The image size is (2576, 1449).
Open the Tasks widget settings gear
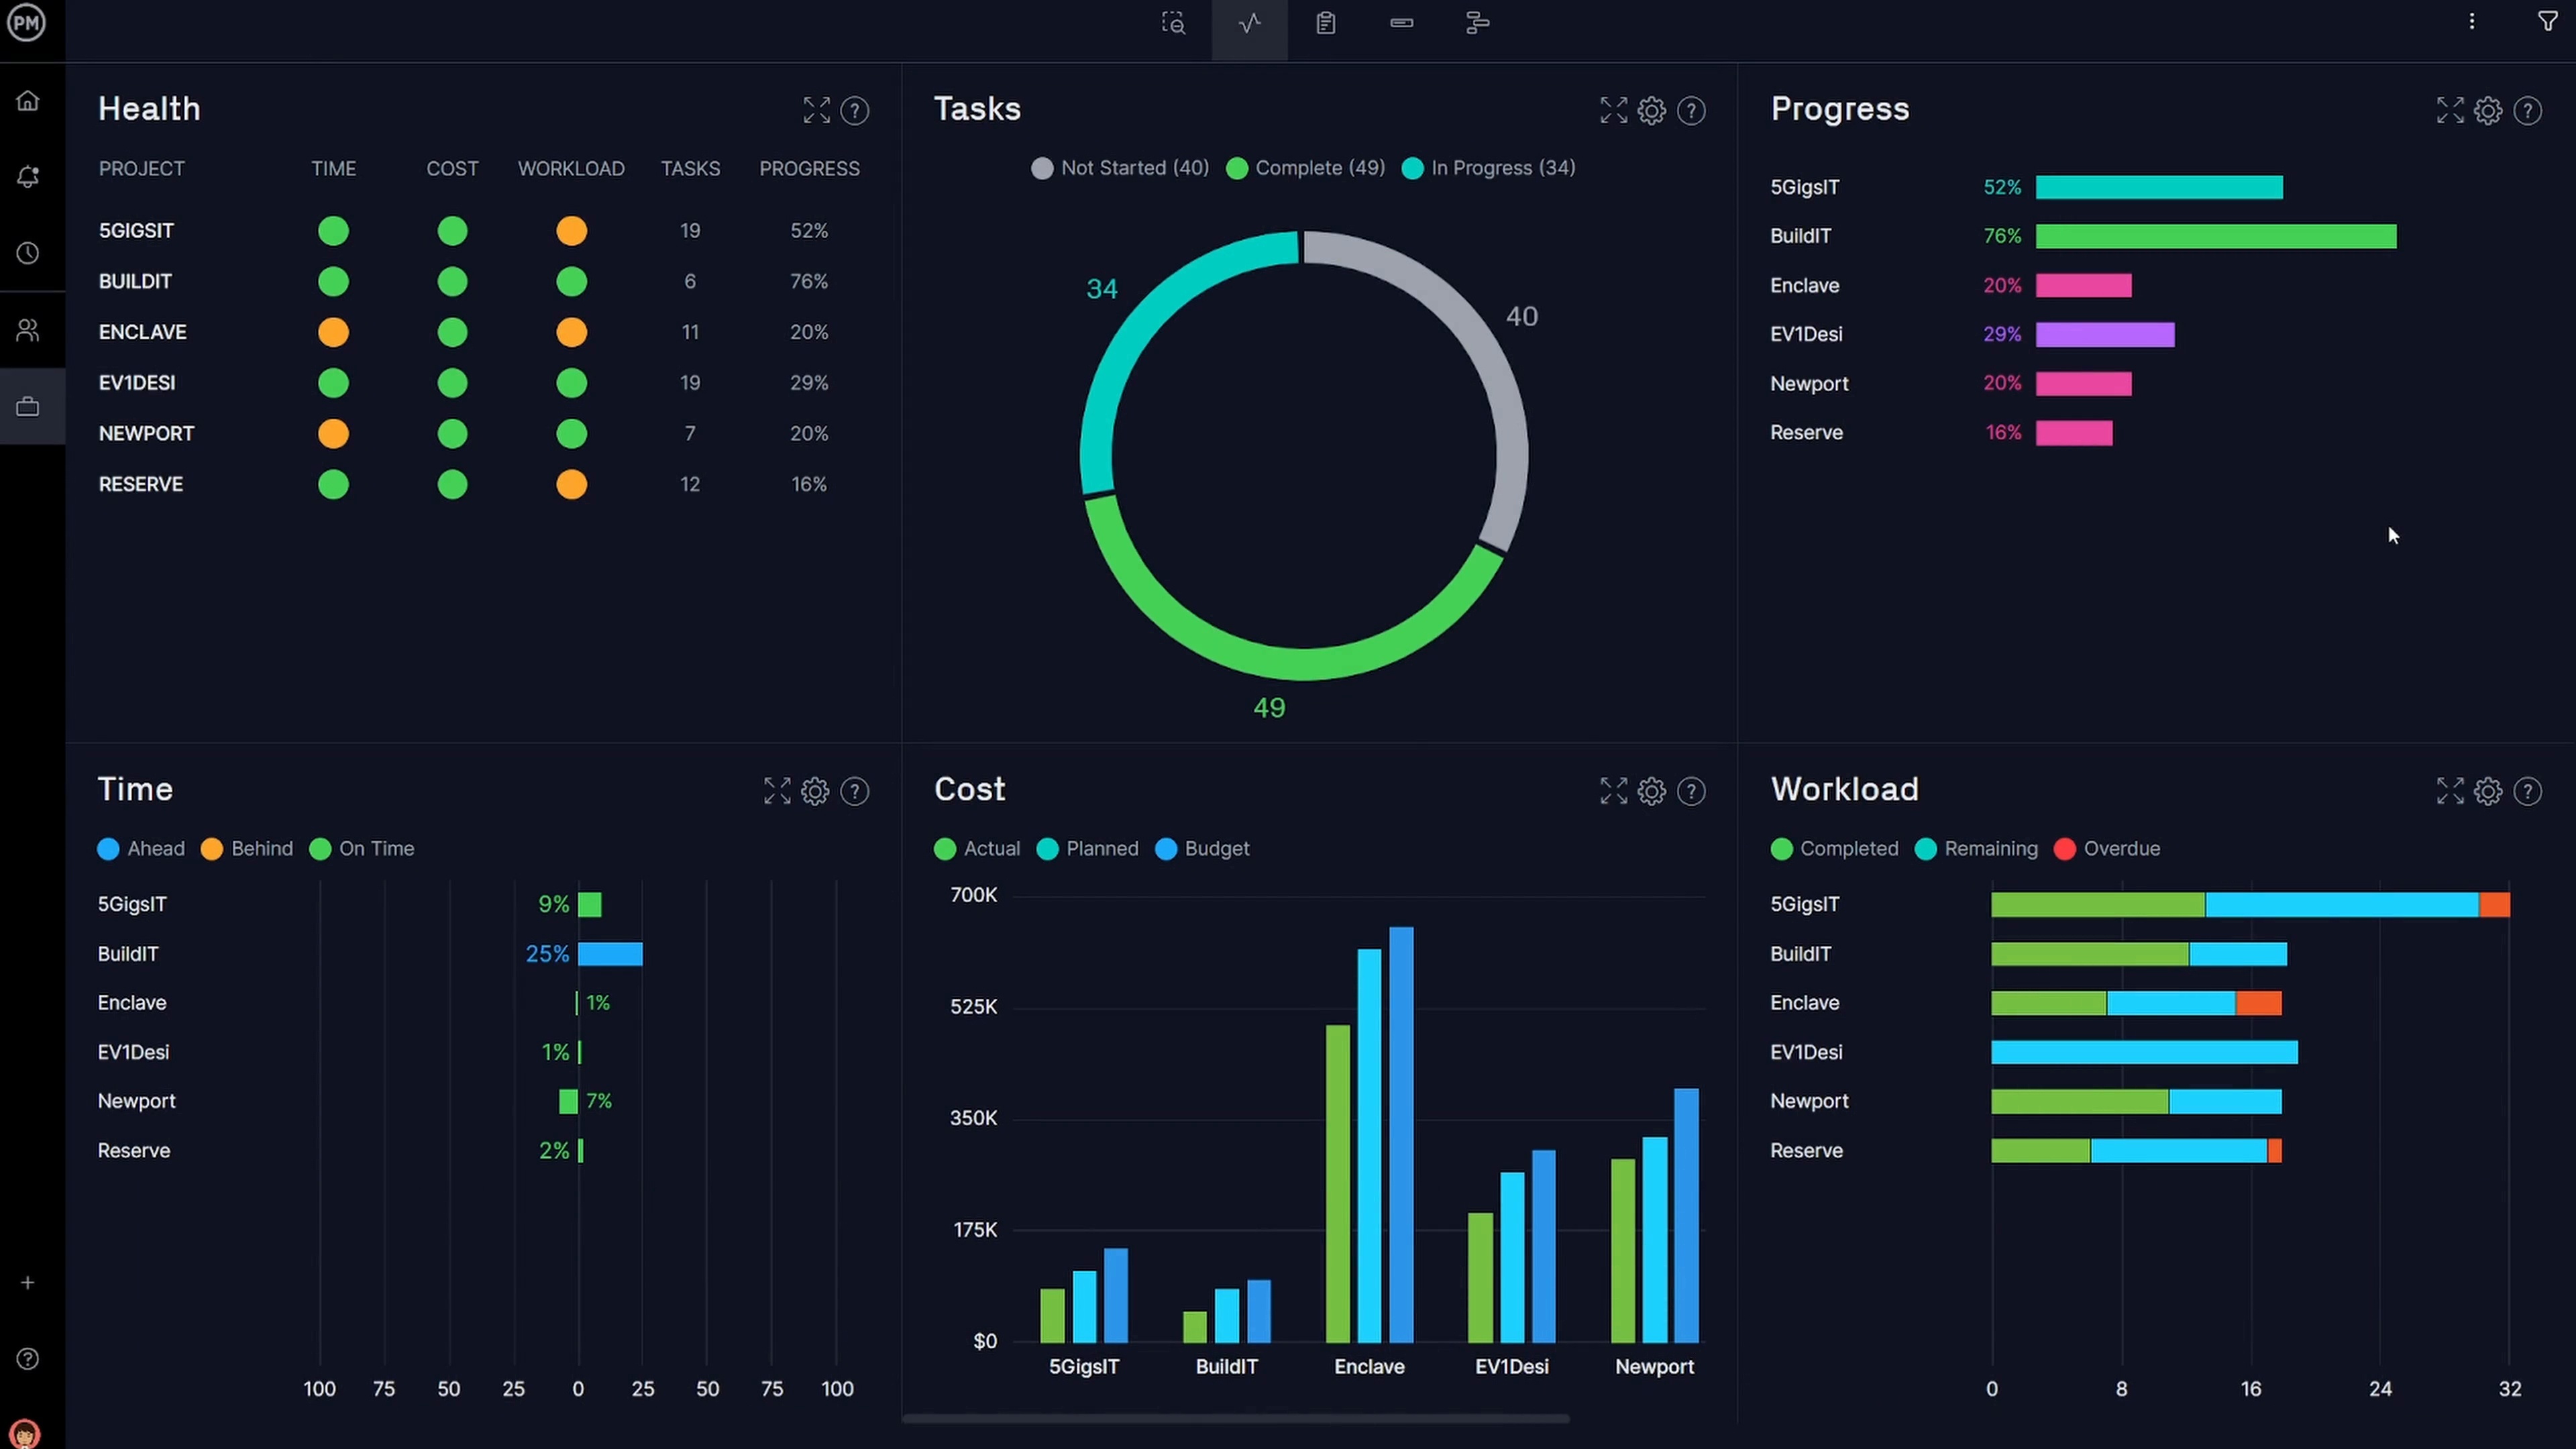1651,111
